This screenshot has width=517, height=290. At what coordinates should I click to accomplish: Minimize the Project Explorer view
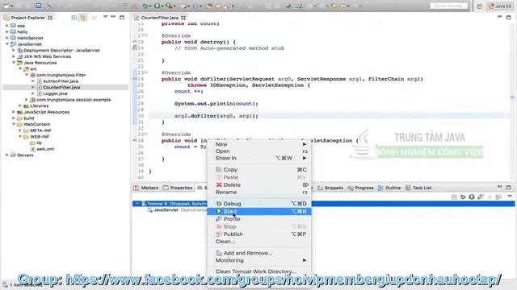[x=113, y=17]
